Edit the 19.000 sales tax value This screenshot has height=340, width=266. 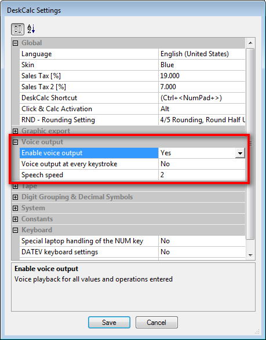(202, 76)
